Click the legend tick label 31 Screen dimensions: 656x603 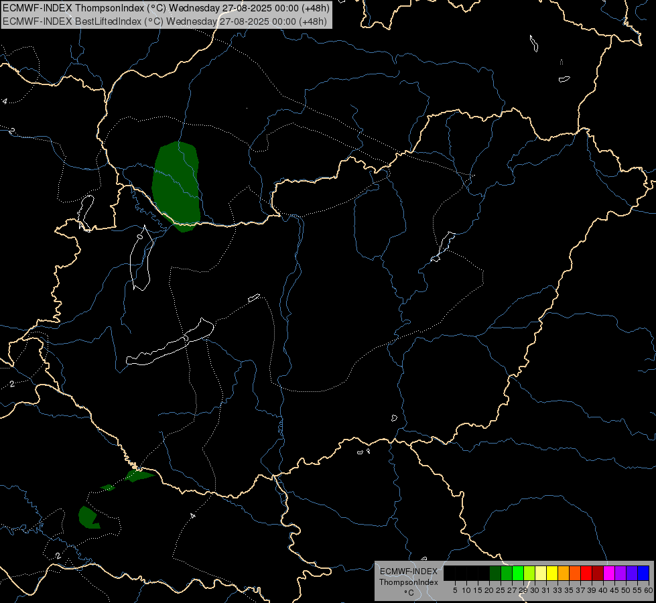point(546,590)
